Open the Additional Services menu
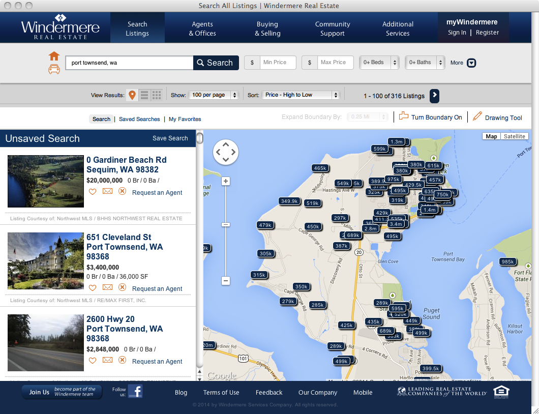The width and height of the screenshot is (539, 414). click(x=398, y=28)
